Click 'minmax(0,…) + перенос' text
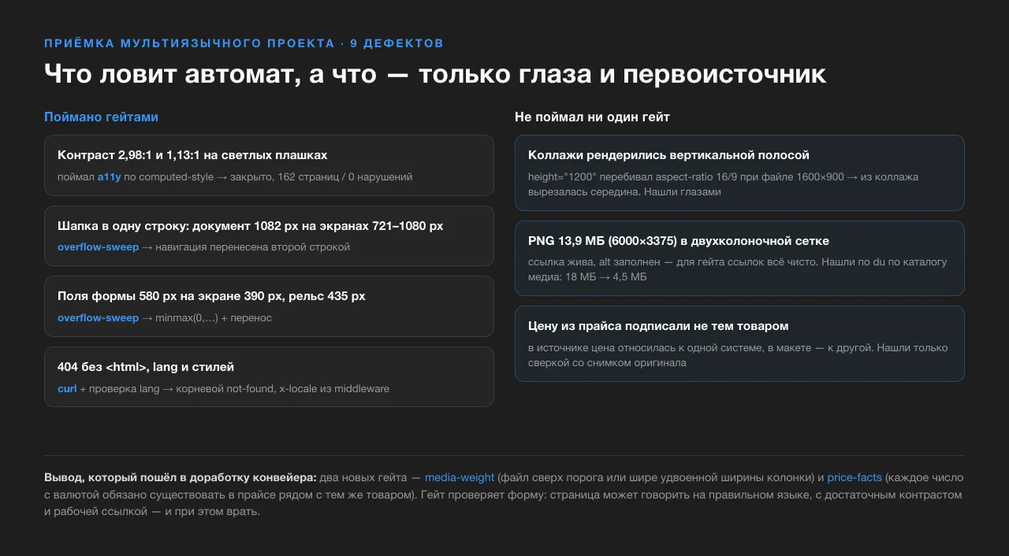Screen dimensions: 1009x556 pos(214,318)
